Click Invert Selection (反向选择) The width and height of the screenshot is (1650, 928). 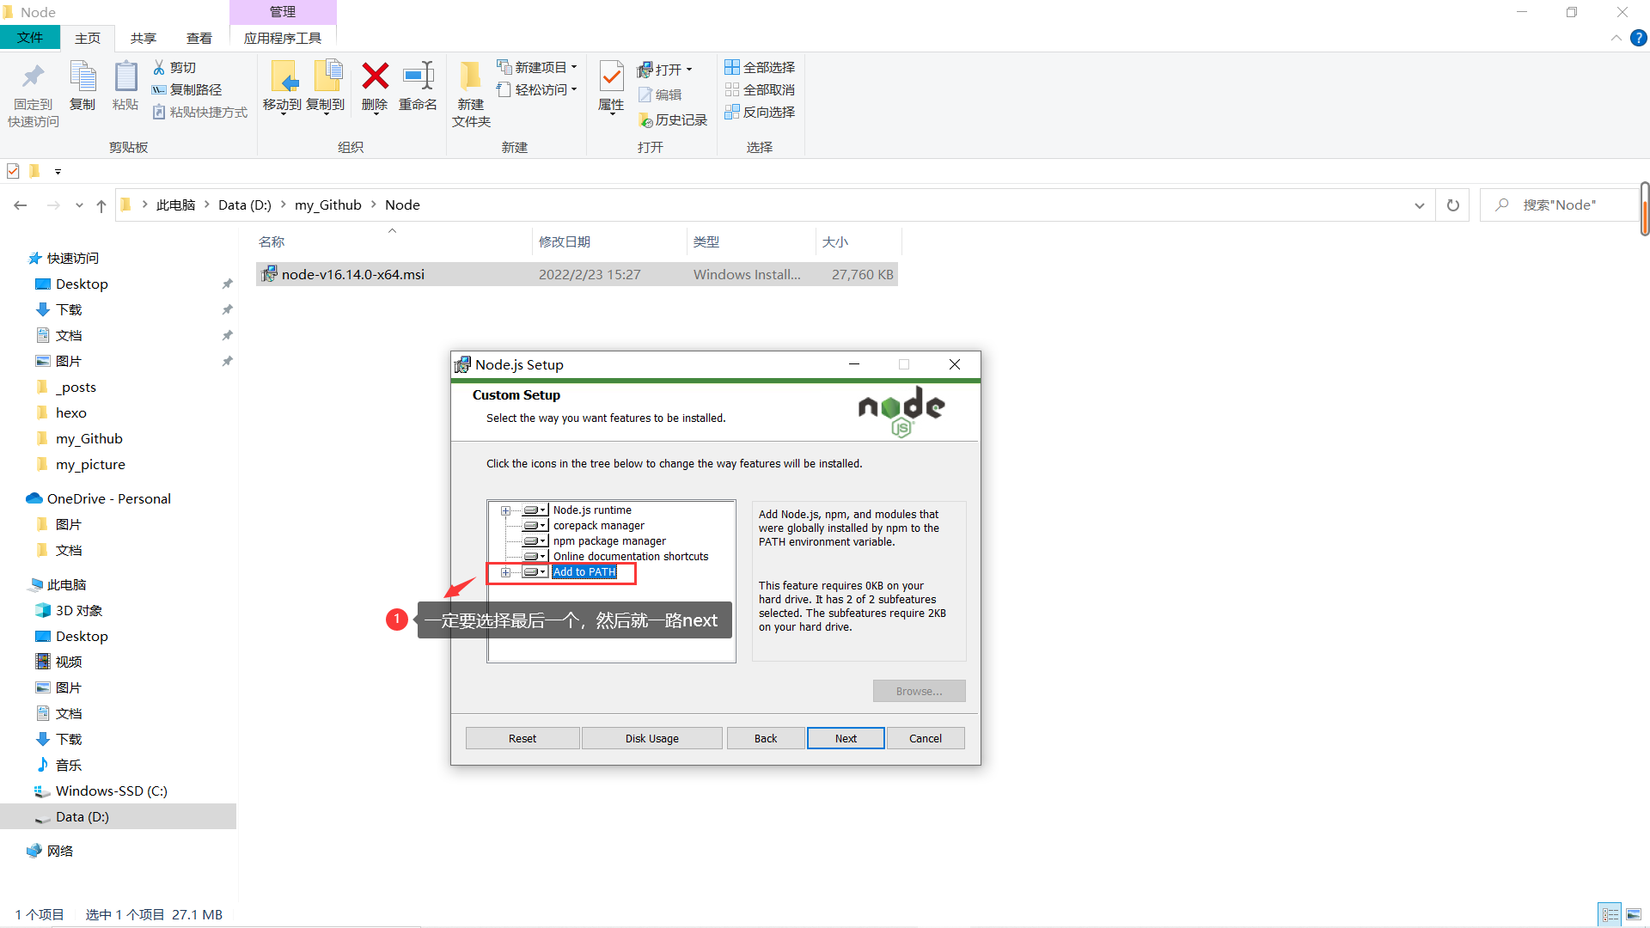pyautogui.click(x=760, y=112)
